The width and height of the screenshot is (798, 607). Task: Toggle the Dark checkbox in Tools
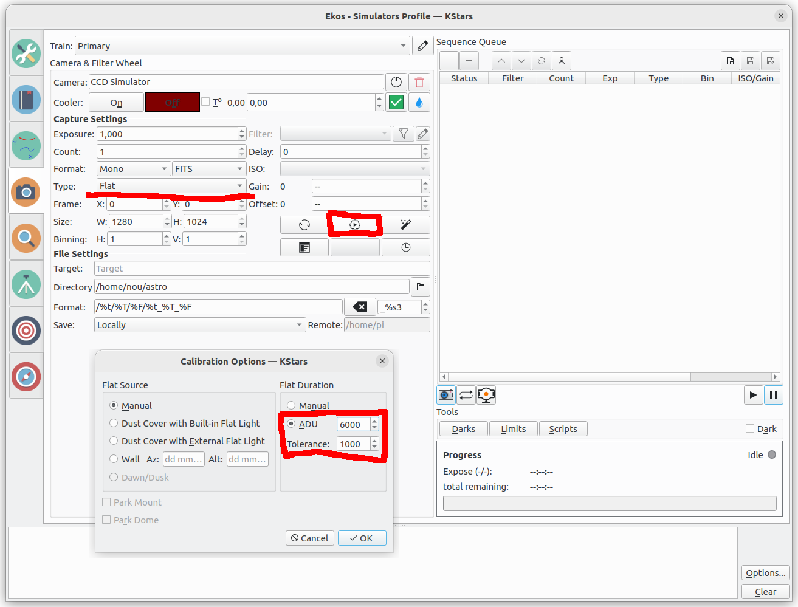(750, 428)
